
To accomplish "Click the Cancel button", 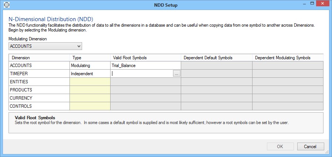I will click(x=311, y=146).
